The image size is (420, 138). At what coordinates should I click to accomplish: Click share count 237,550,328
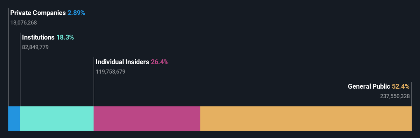point(395,96)
